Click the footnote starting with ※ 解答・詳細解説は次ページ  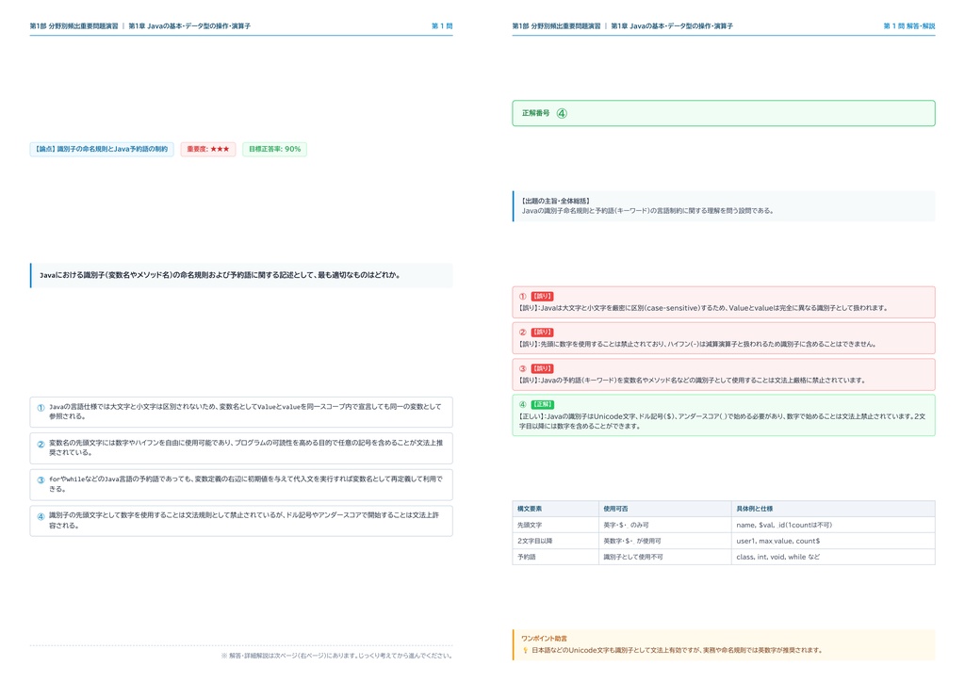click(x=336, y=656)
